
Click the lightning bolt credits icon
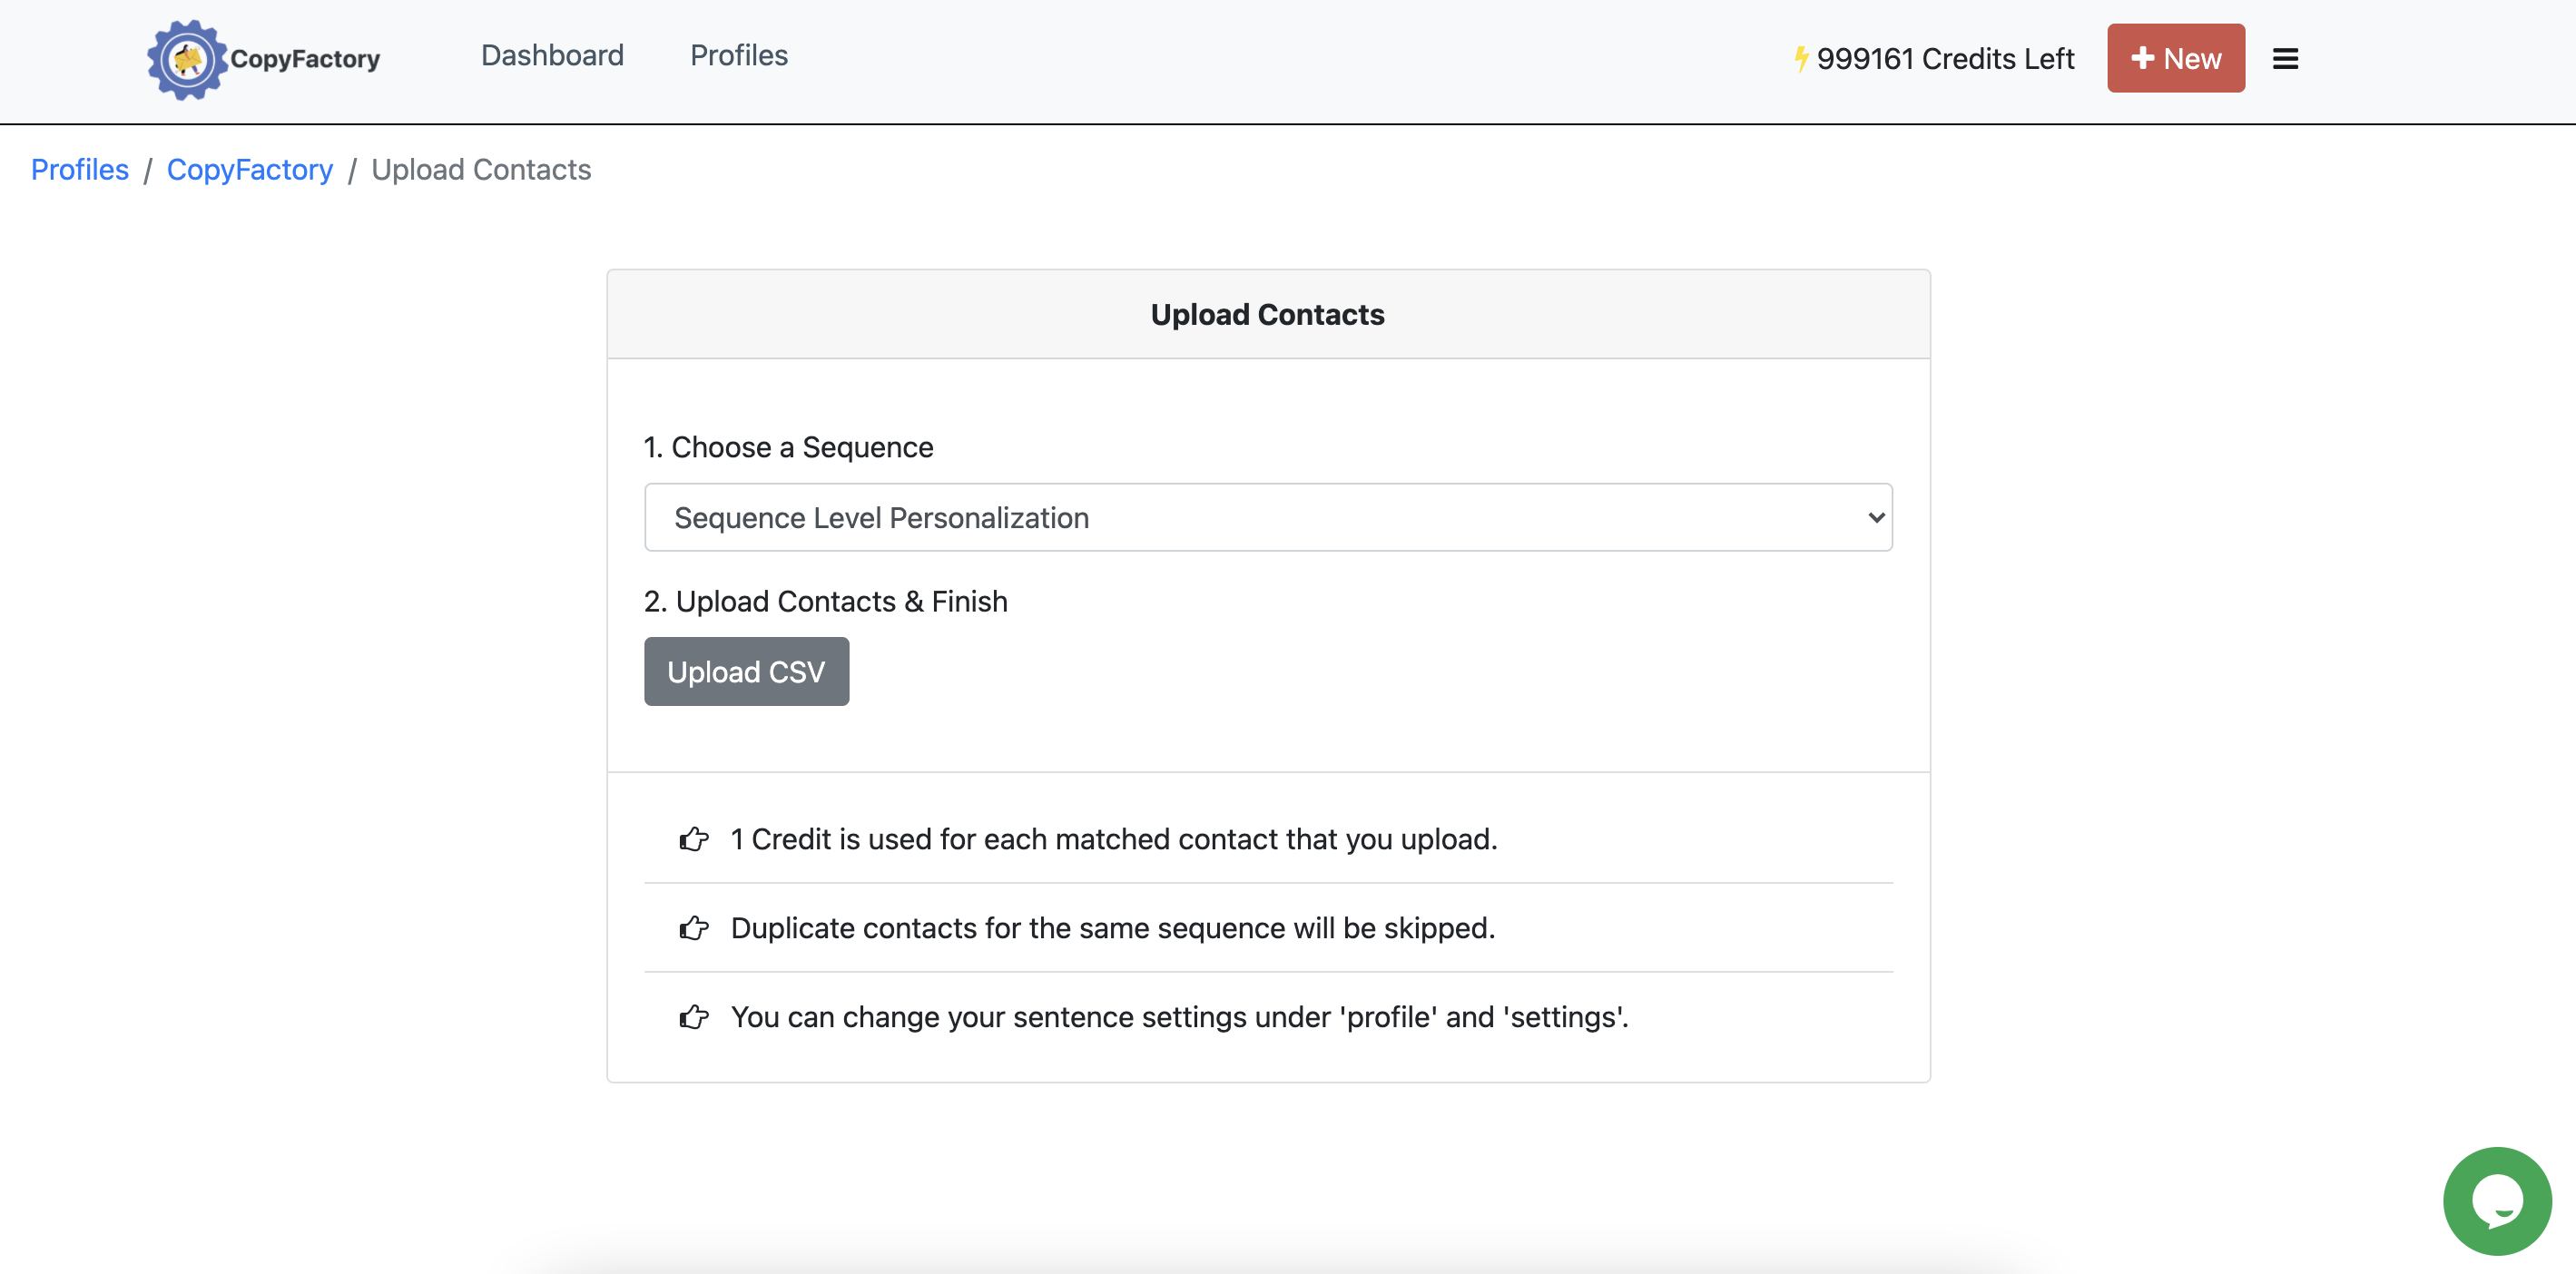click(1800, 59)
